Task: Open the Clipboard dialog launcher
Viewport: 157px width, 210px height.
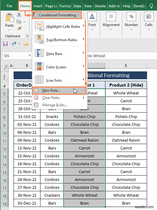Action: pyautogui.click(x=27, y=36)
